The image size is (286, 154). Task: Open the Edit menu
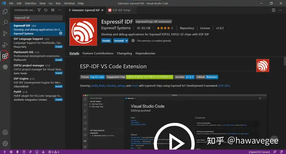(x=19, y=3)
